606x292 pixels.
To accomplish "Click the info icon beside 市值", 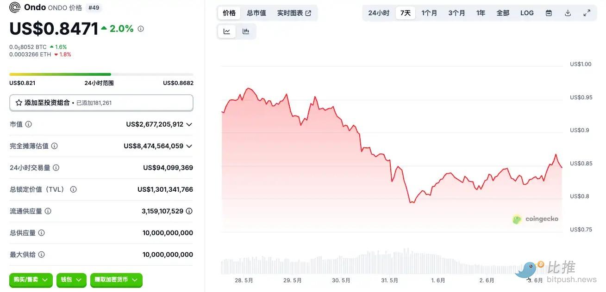I will click(29, 124).
